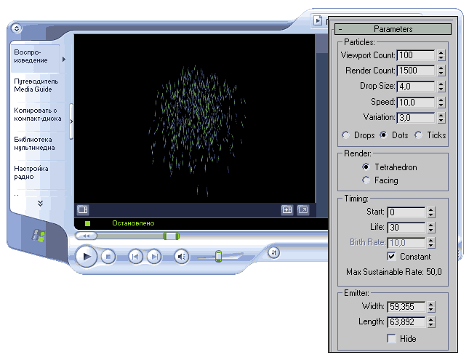The height and width of the screenshot is (360, 469).
Task: Click the round button right of volume
Action: tap(273, 253)
